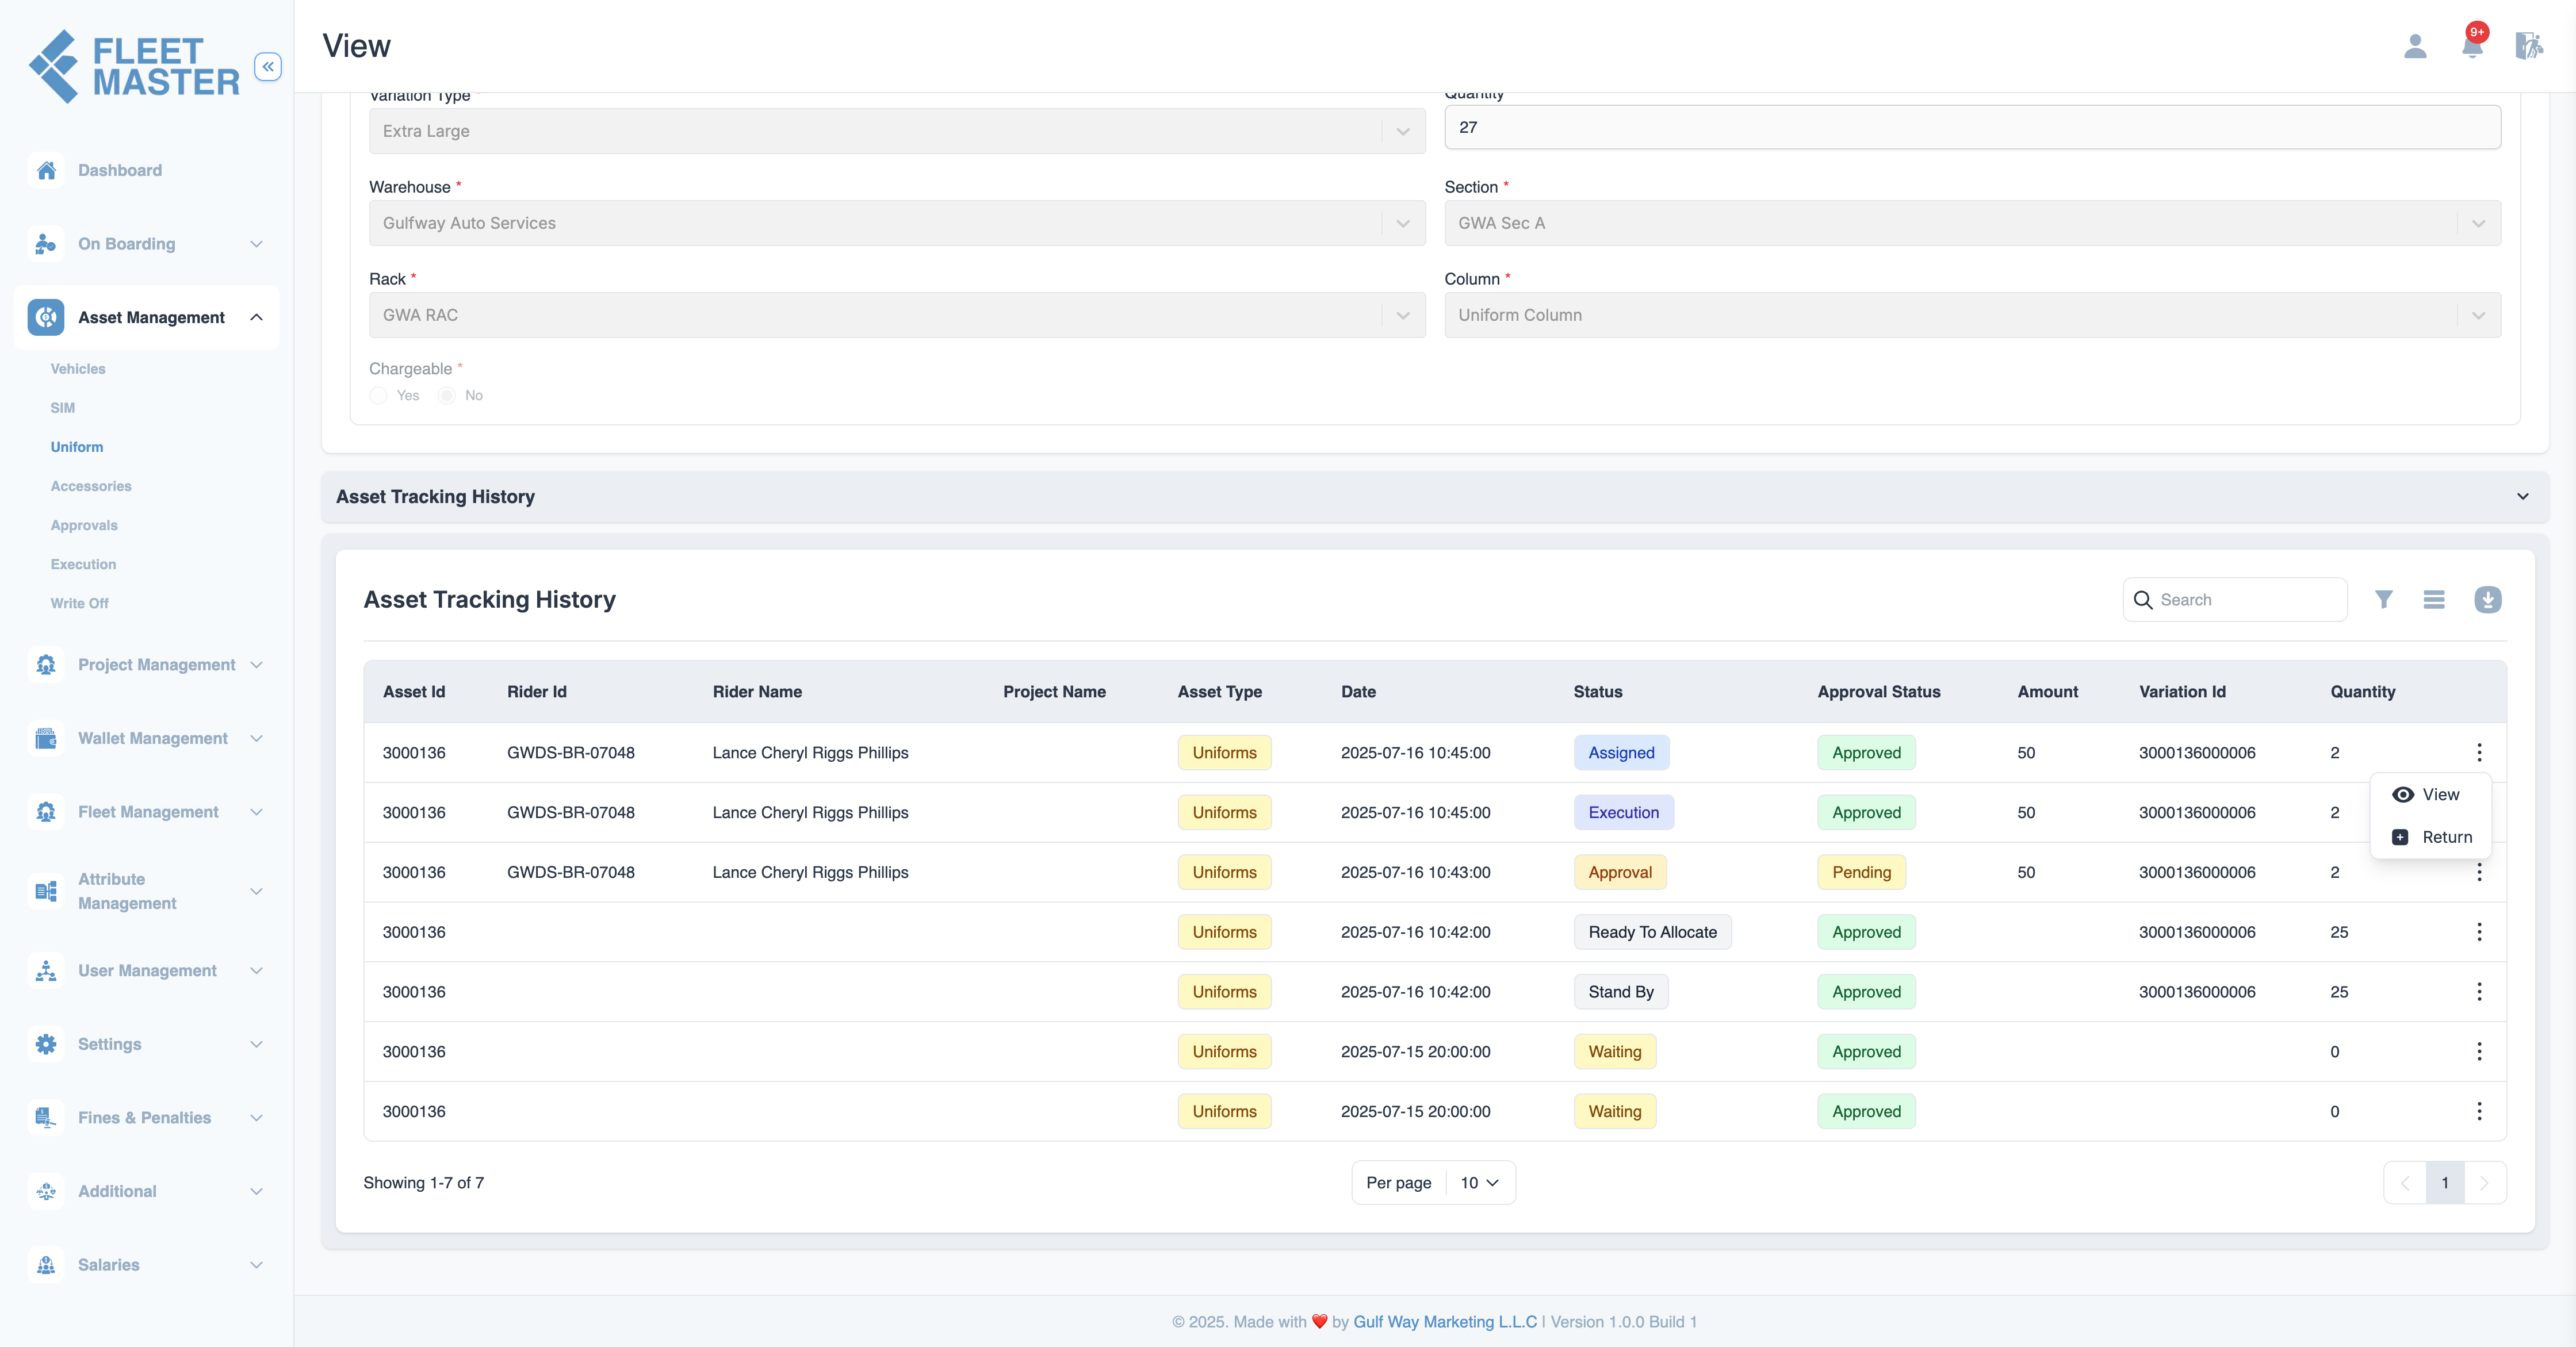Open the Accessories submenu item
The height and width of the screenshot is (1347, 2576).
[x=91, y=486]
